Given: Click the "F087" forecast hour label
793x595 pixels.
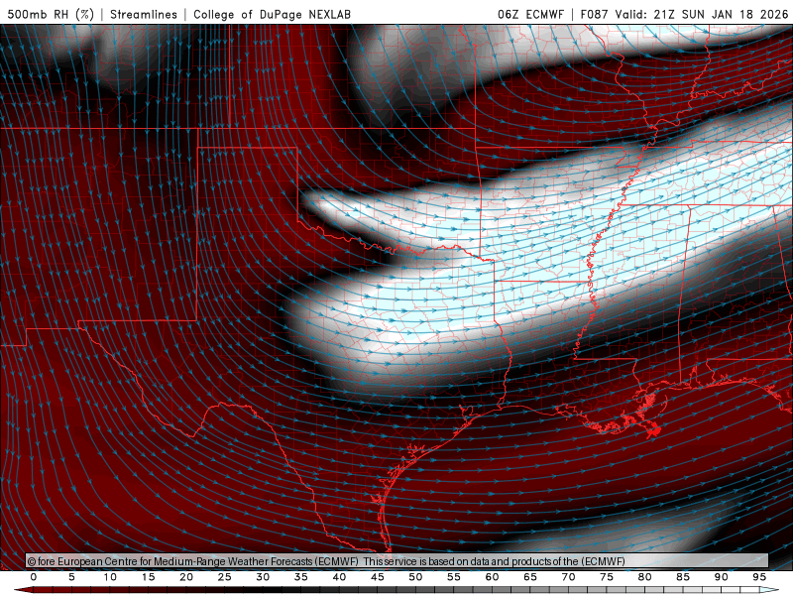Looking at the screenshot, I should pos(594,14).
